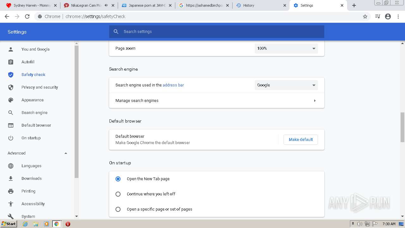Open the Chrome profile avatar icon
The width and height of the screenshot is (405, 228).
click(x=388, y=16)
